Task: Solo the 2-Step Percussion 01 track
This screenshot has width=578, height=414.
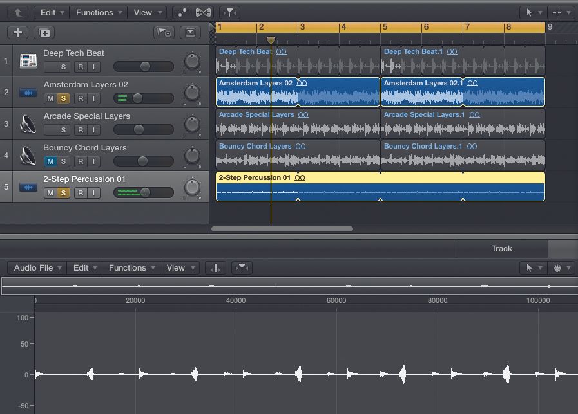Action: [62, 192]
